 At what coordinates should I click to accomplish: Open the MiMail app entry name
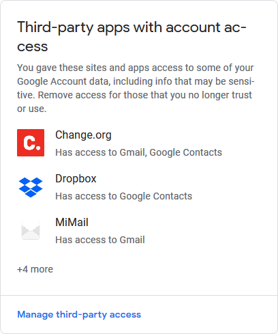click(x=72, y=222)
